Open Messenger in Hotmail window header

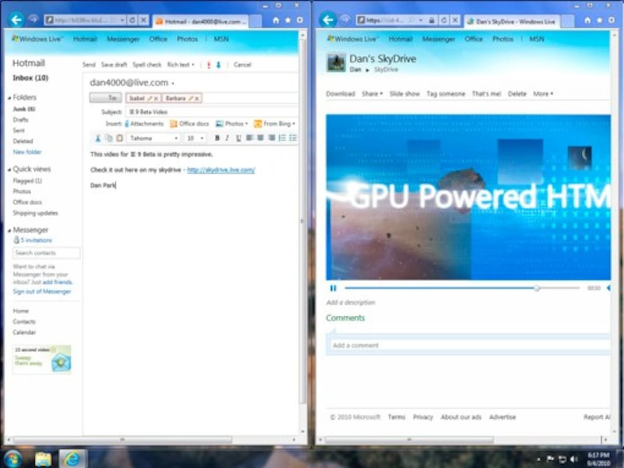pos(123,39)
